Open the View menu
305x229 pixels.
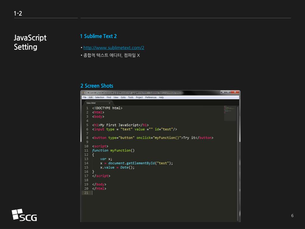[116, 98]
